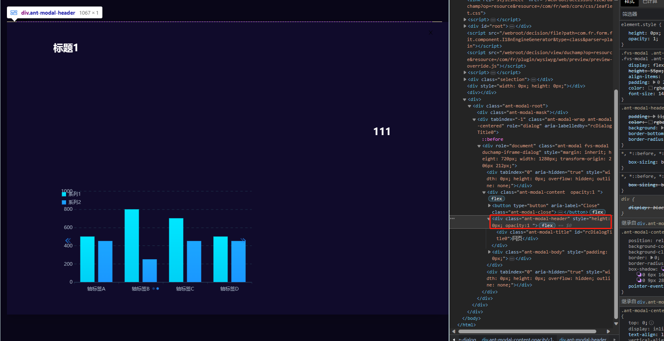The image size is (664, 341).
Task: Click opacity: 1 value in element.style
Action: pos(655,39)
